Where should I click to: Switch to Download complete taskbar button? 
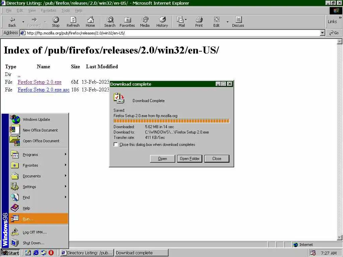[x=142, y=253]
